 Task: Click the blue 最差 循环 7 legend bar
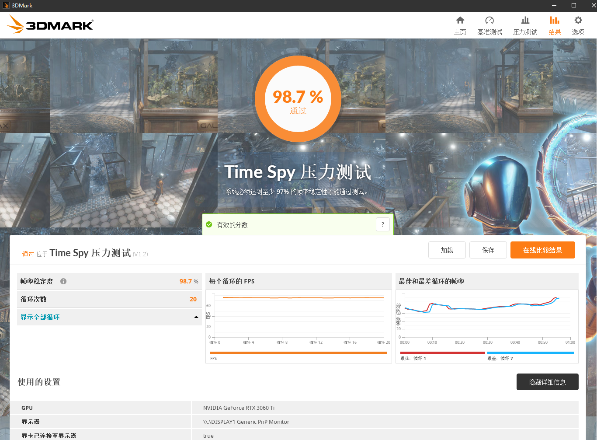531,353
